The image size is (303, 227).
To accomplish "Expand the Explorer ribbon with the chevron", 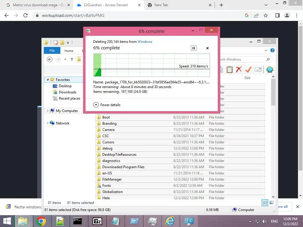I will click(x=266, y=50).
